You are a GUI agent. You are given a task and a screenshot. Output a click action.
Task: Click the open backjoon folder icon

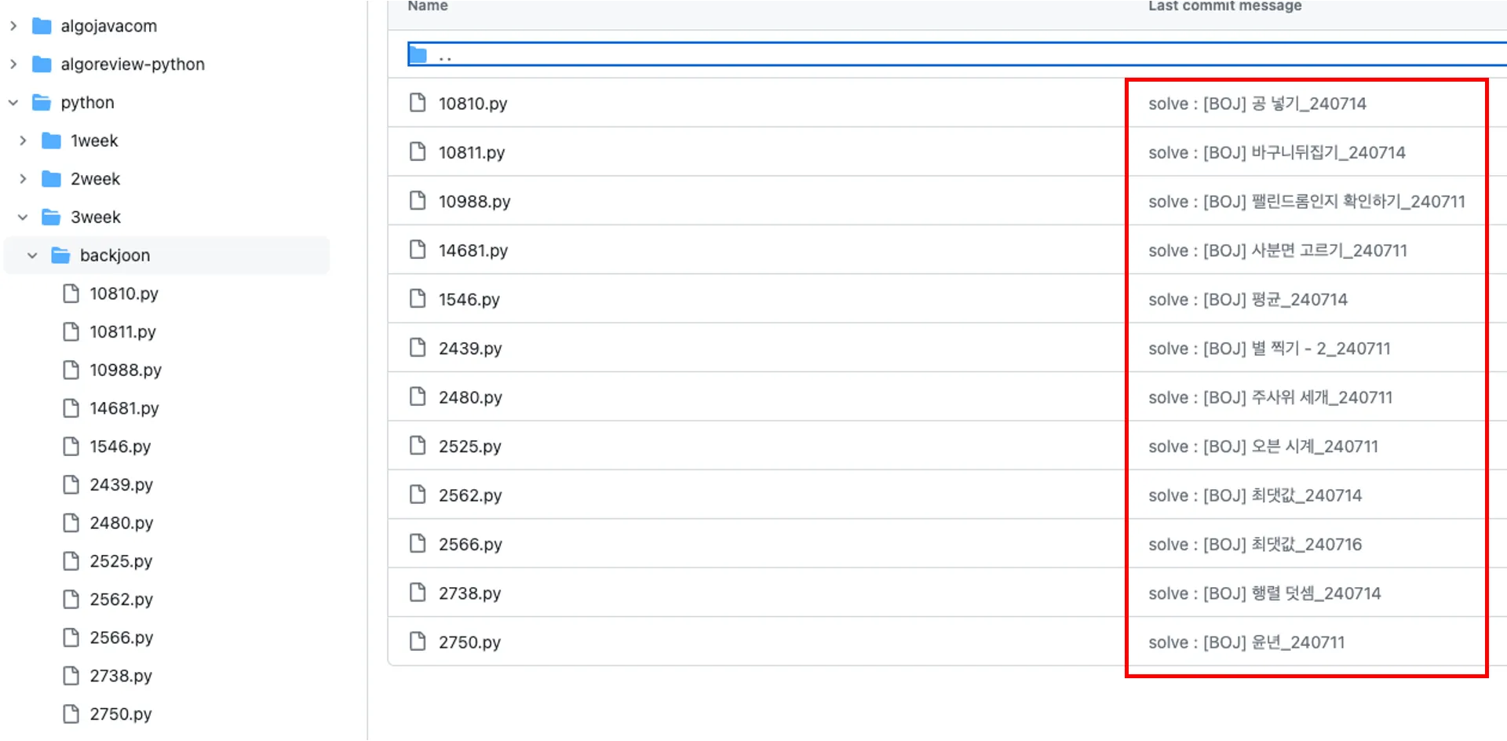[60, 255]
